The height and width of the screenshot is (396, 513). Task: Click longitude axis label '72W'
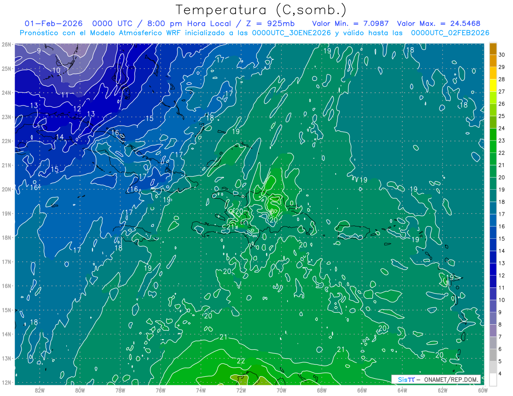pyautogui.click(x=241, y=390)
